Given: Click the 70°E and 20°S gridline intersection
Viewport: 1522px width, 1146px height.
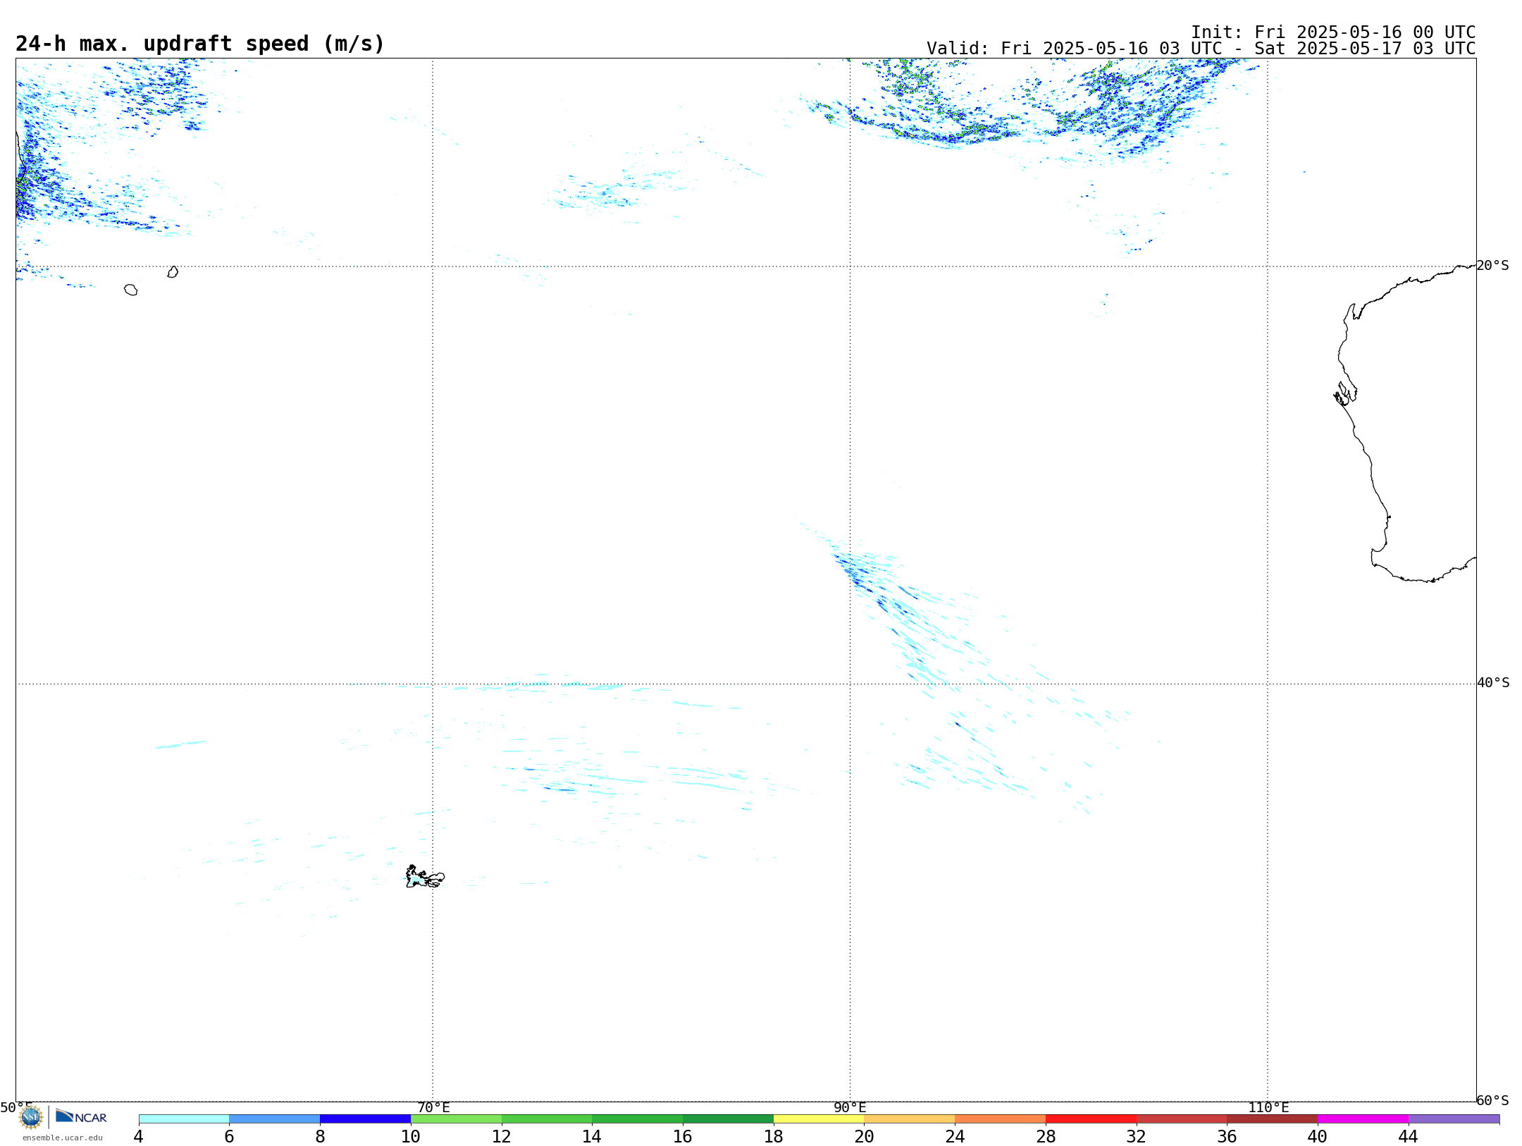Looking at the screenshot, I should 433,266.
